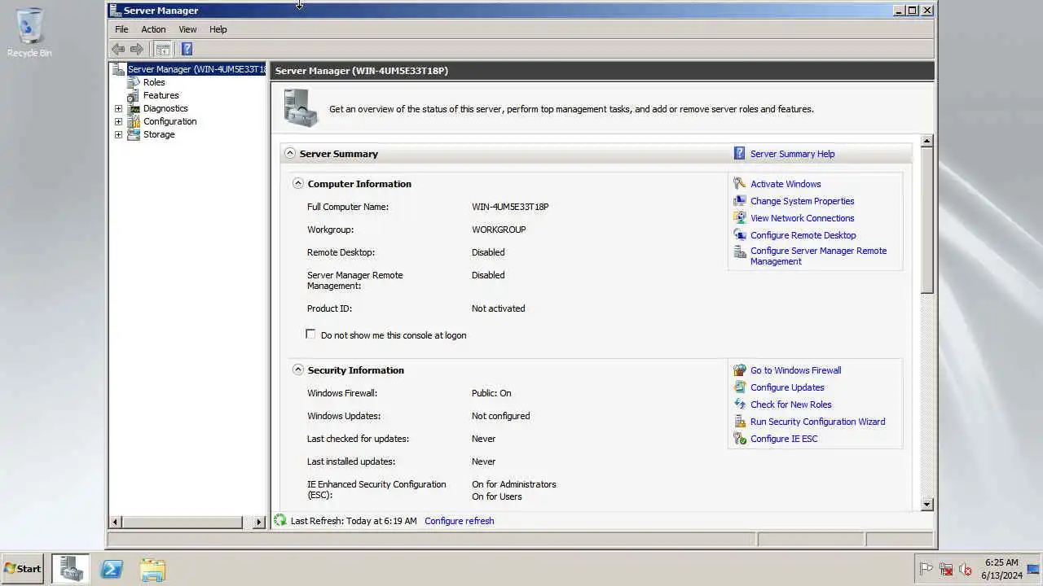1043x586 pixels.
Task: Click the Windows Start button
Action: point(23,569)
